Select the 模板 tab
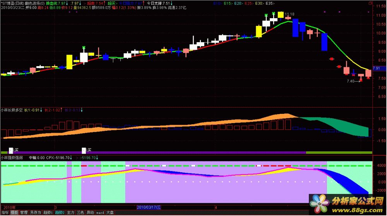This screenshot has width=387, height=216. pos(14,213)
